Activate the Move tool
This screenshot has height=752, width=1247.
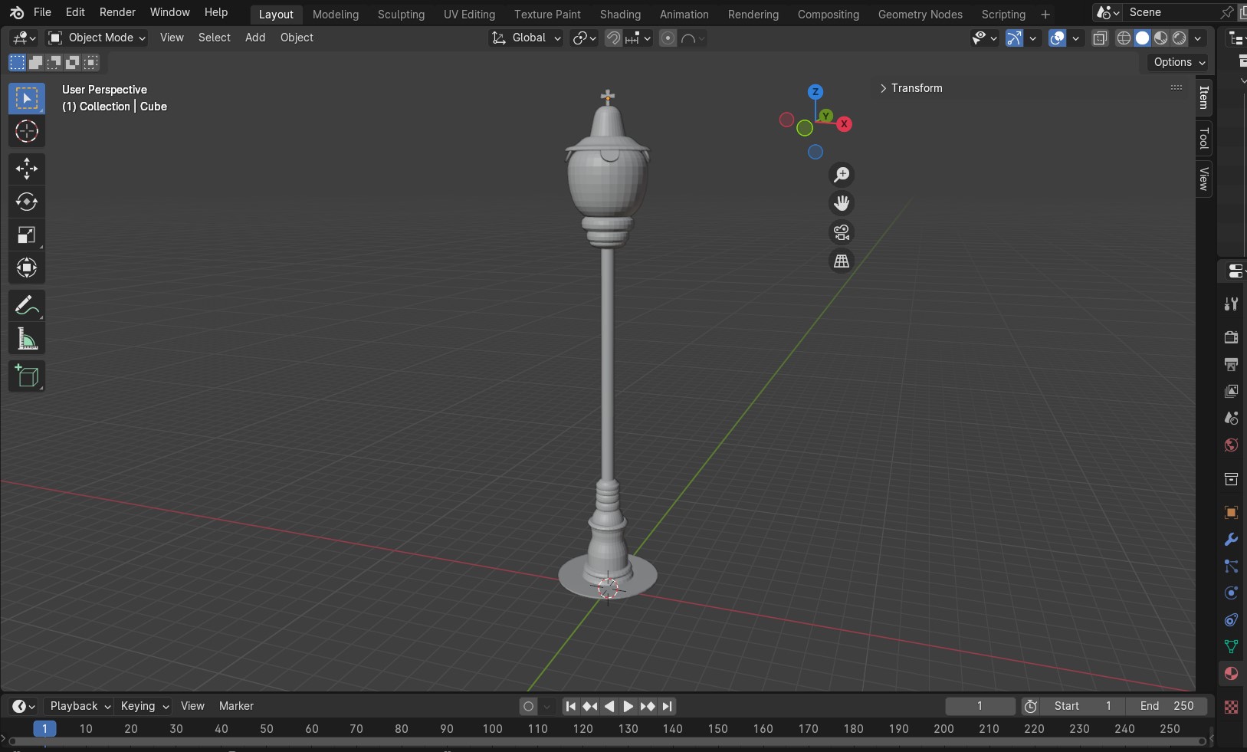click(x=27, y=169)
